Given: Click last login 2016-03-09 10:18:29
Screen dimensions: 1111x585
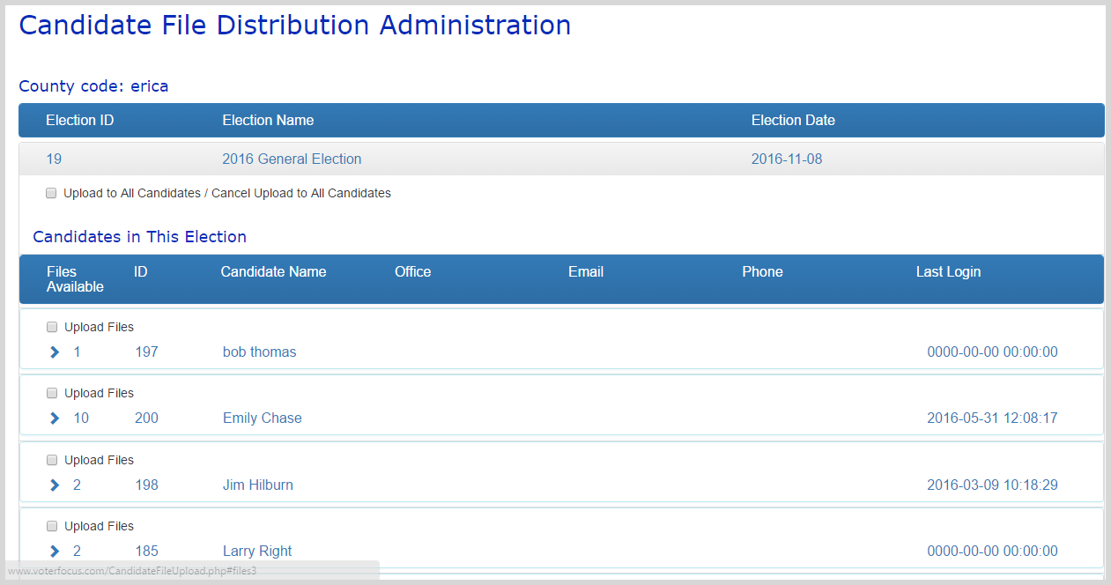Looking at the screenshot, I should point(992,485).
